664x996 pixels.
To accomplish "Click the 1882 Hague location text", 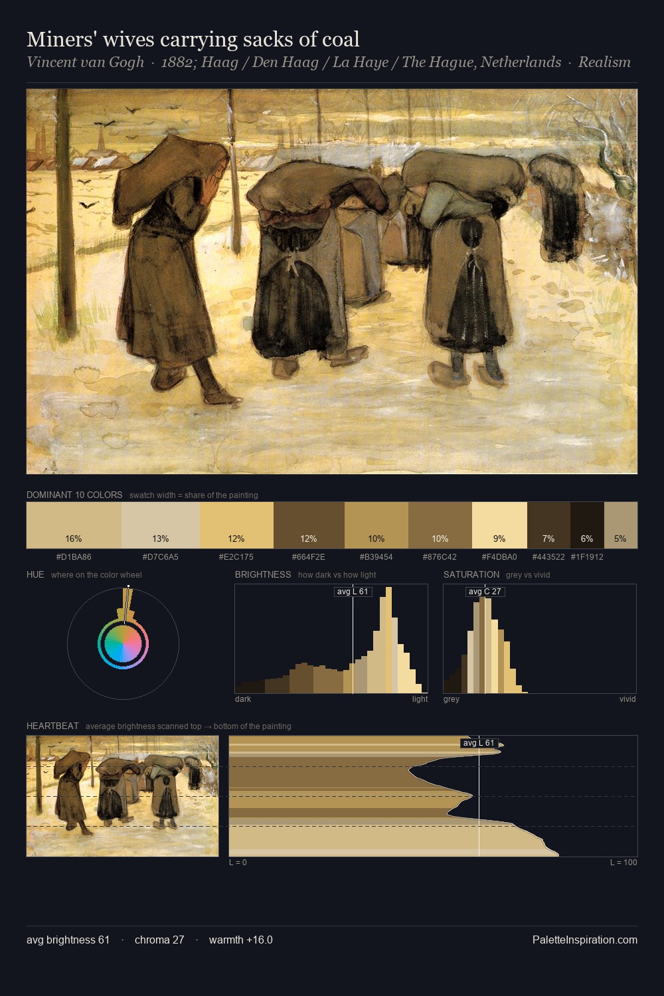I will [x=361, y=62].
